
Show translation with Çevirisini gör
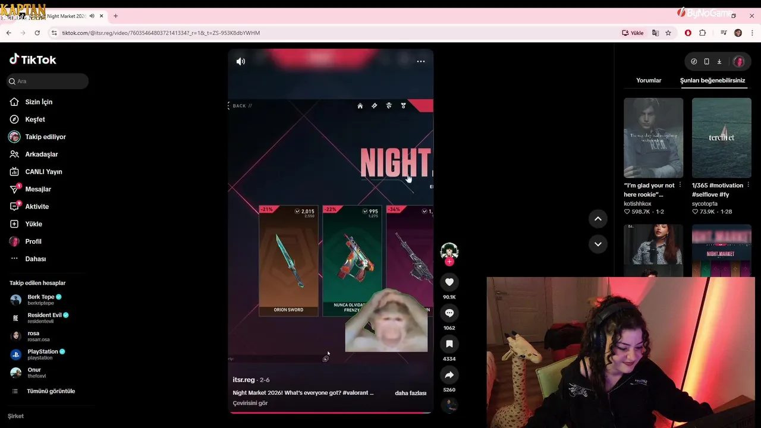point(250,403)
